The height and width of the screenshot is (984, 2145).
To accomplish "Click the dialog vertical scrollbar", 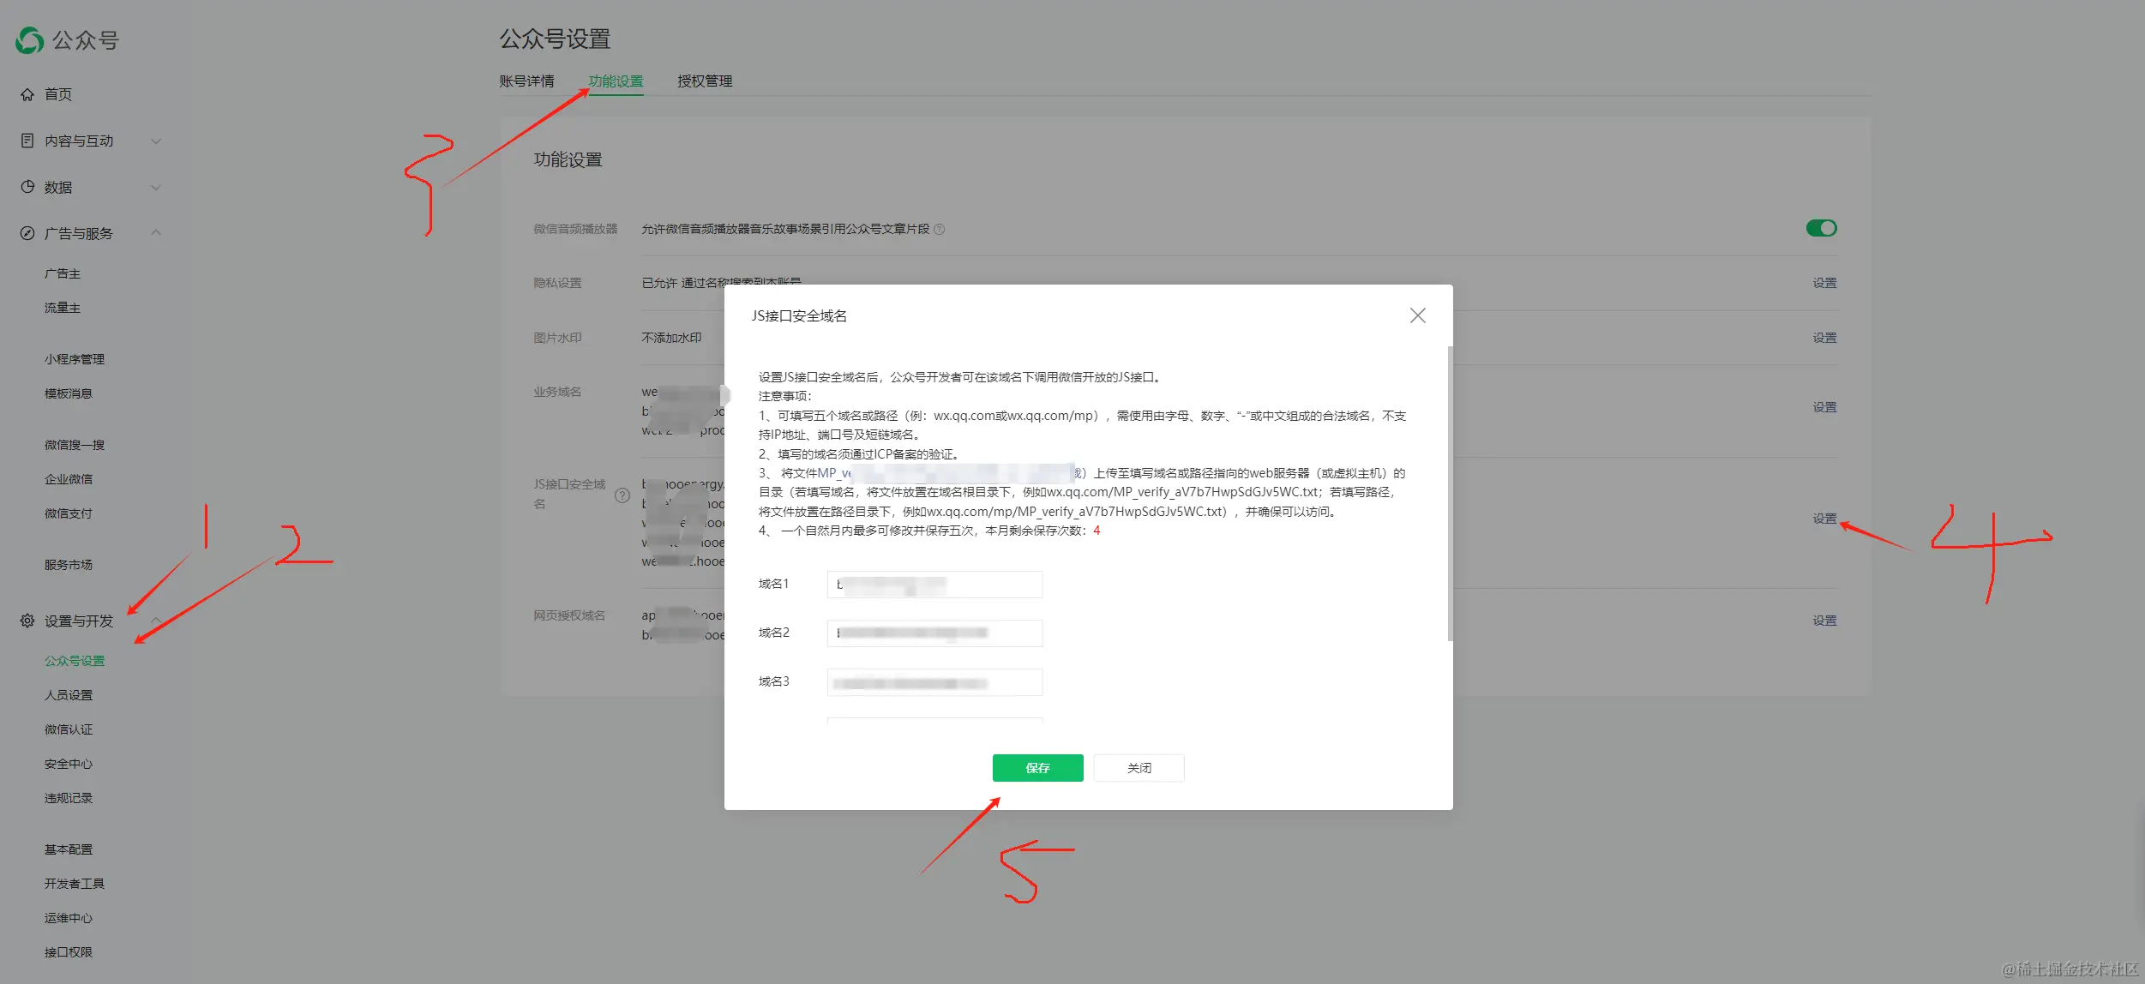I will coord(1449,493).
